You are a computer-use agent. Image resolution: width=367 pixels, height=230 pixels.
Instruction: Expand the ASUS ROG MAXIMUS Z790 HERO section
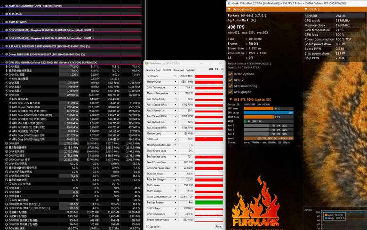pos(2,6)
